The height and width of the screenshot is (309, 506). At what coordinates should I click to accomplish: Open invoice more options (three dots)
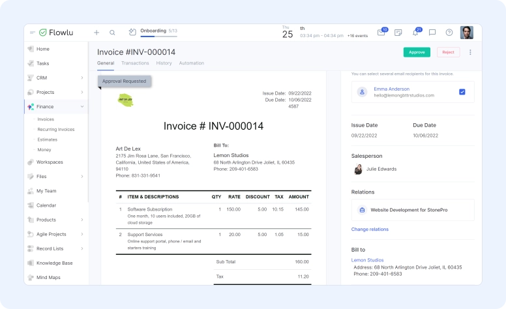[470, 52]
